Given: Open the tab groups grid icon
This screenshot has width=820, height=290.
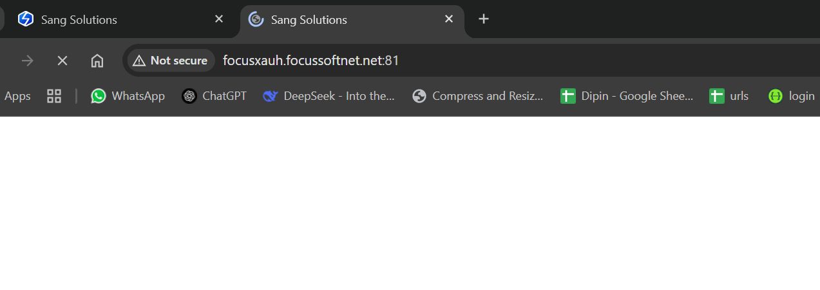Looking at the screenshot, I should (54, 96).
